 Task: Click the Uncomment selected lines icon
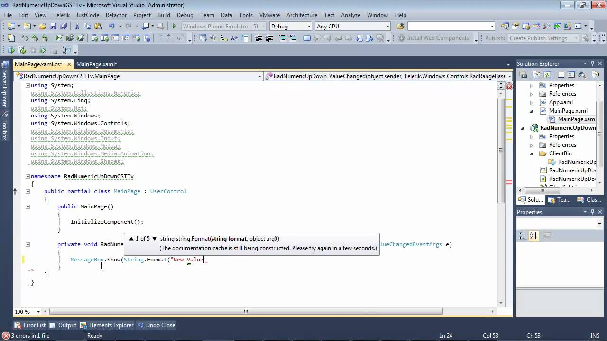[293, 38]
